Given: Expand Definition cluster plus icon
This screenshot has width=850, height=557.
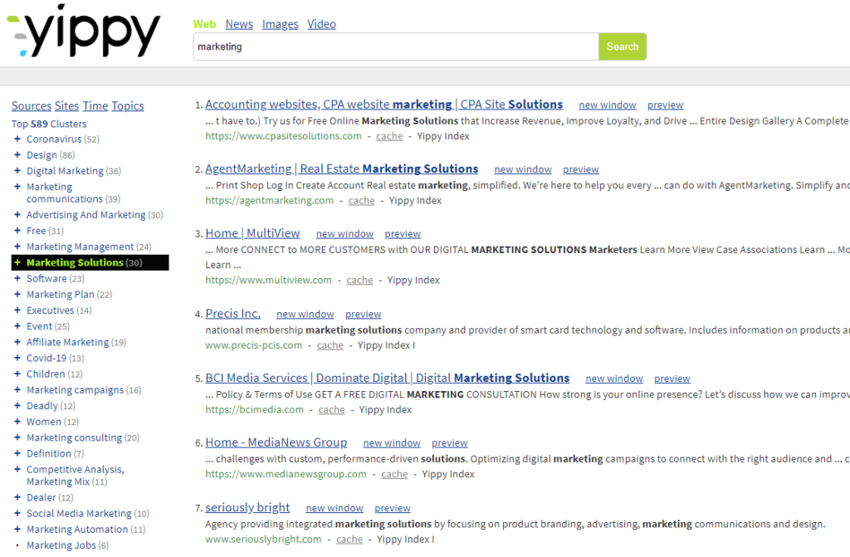Looking at the screenshot, I should [x=17, y=453].
